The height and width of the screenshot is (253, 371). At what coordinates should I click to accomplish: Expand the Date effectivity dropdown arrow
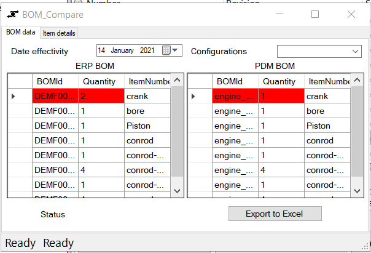coord(176,51)
